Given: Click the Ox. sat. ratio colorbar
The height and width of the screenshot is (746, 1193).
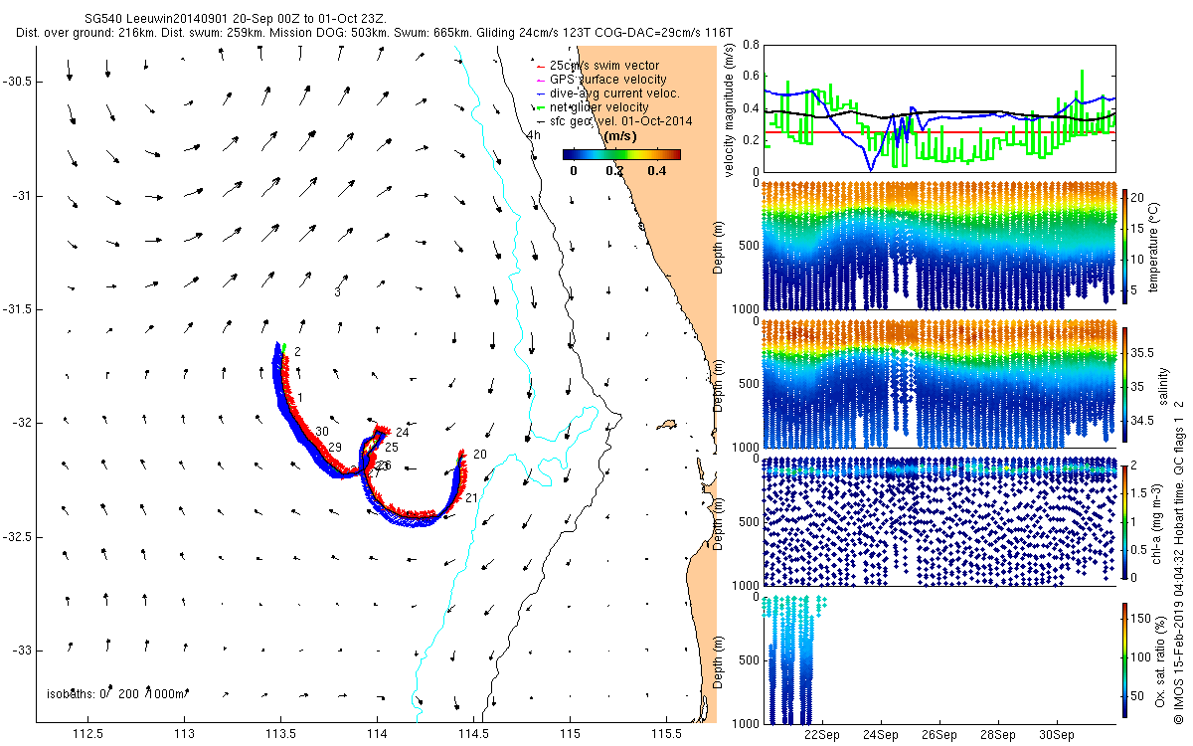Looking at the screenshot, I should coord(1125,659).
